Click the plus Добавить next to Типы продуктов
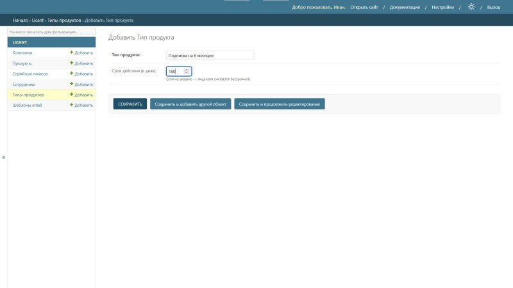 [x=81, y=95]
